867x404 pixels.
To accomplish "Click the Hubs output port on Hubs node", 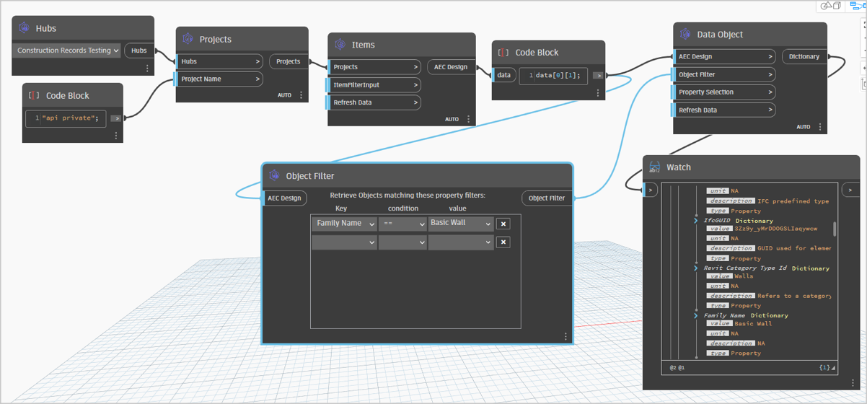I will (139, 50).
